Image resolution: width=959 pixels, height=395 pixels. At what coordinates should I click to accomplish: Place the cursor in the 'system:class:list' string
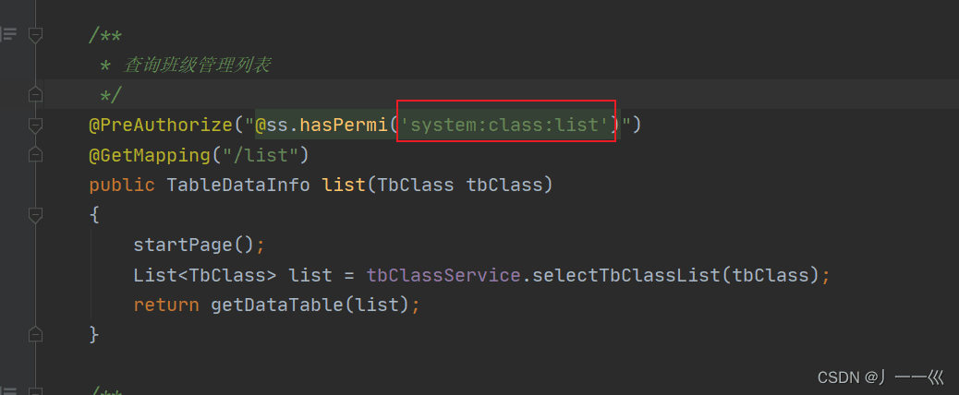tap(507, 126)
